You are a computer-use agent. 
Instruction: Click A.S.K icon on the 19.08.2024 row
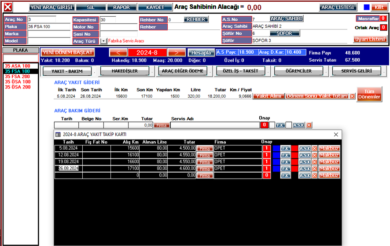pyautogui.click(x=305, y=162)
